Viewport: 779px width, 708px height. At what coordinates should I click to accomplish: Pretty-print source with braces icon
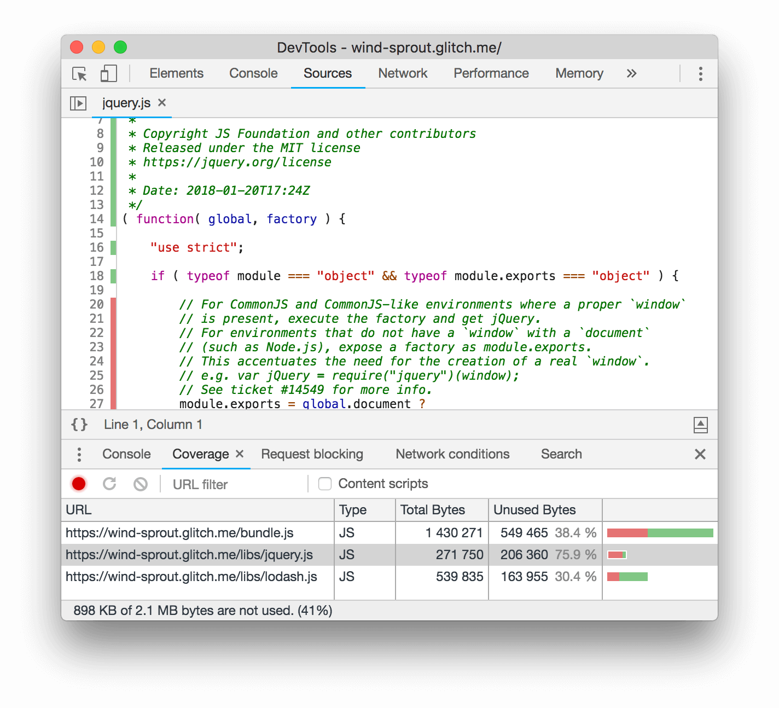click(x=79, y=425)
